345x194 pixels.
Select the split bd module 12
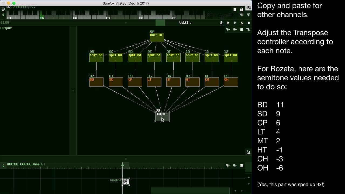pos(231,58)
